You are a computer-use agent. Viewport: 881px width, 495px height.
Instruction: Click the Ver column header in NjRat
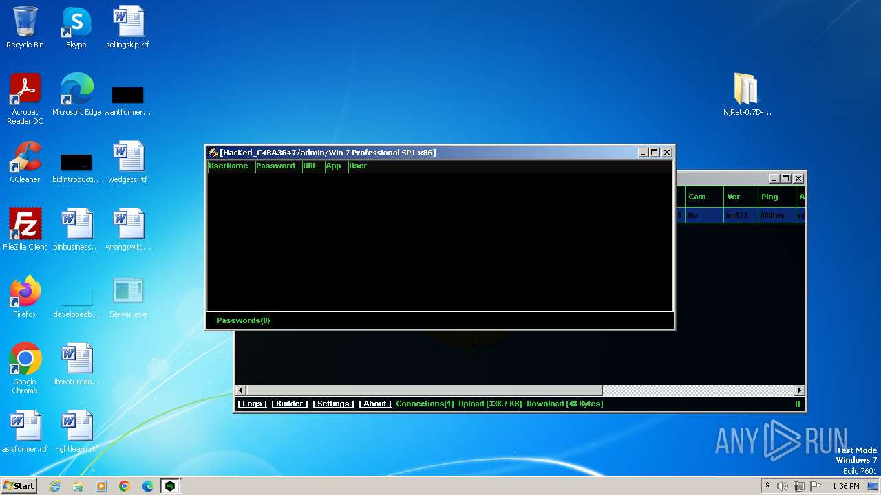(741, 197)
